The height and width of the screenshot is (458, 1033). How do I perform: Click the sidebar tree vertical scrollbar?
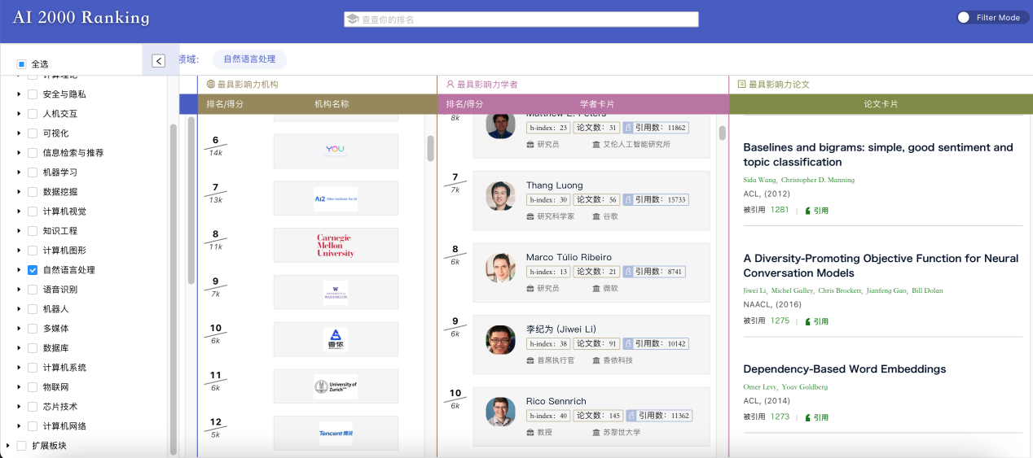[173, 289]
